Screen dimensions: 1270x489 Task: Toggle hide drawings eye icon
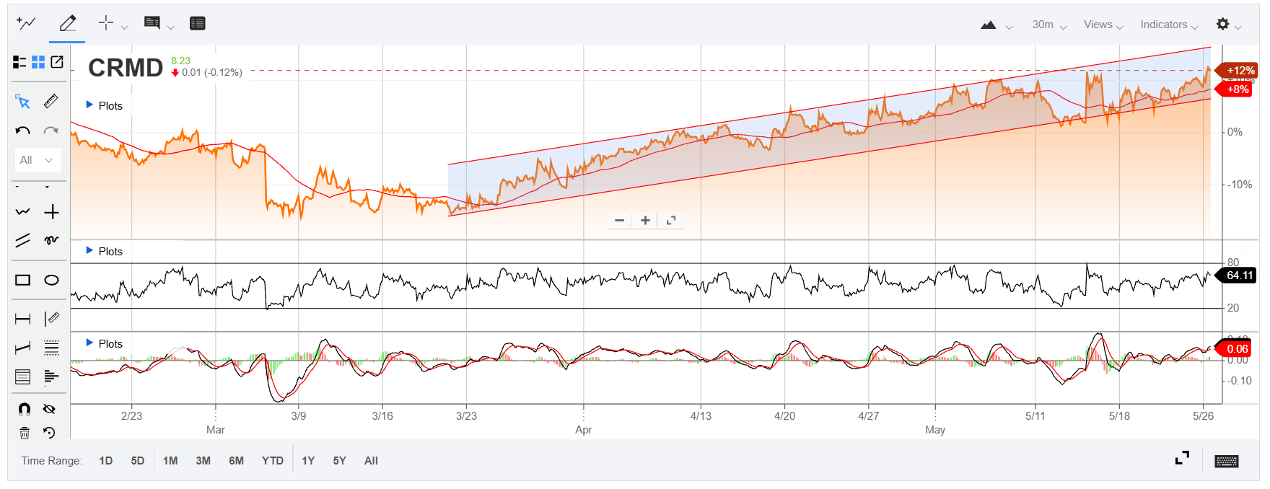49,409
